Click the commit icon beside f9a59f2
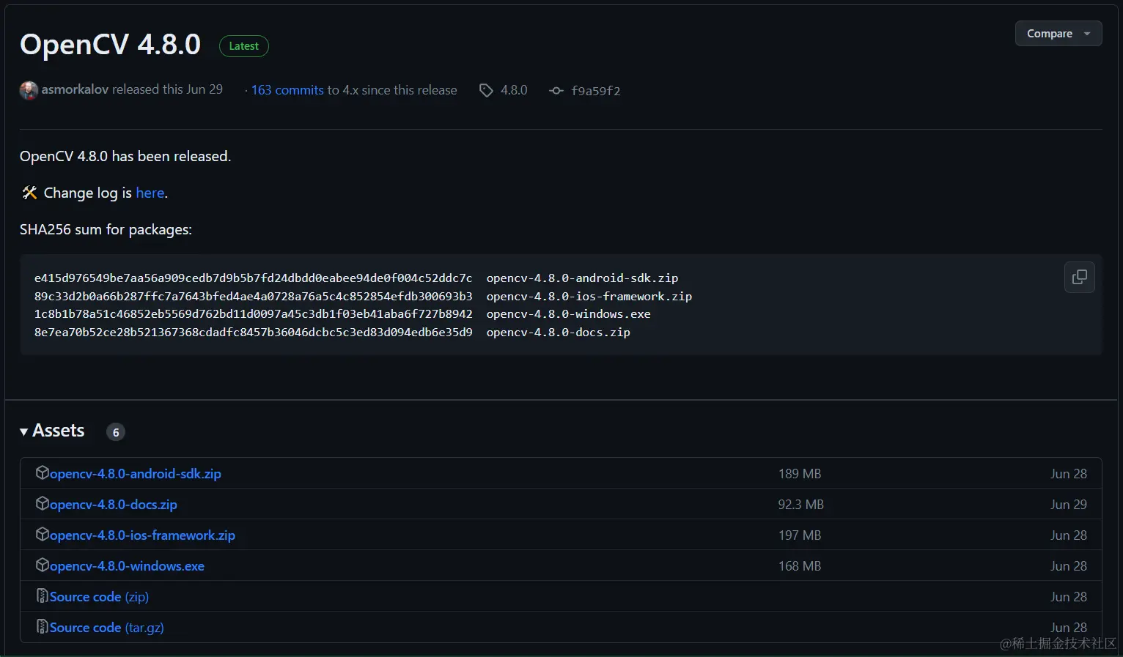 click(x=556, y=91)
